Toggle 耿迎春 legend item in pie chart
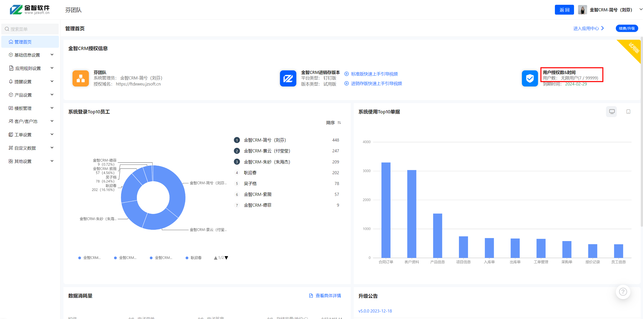The image size is (643, 319). 193,258
